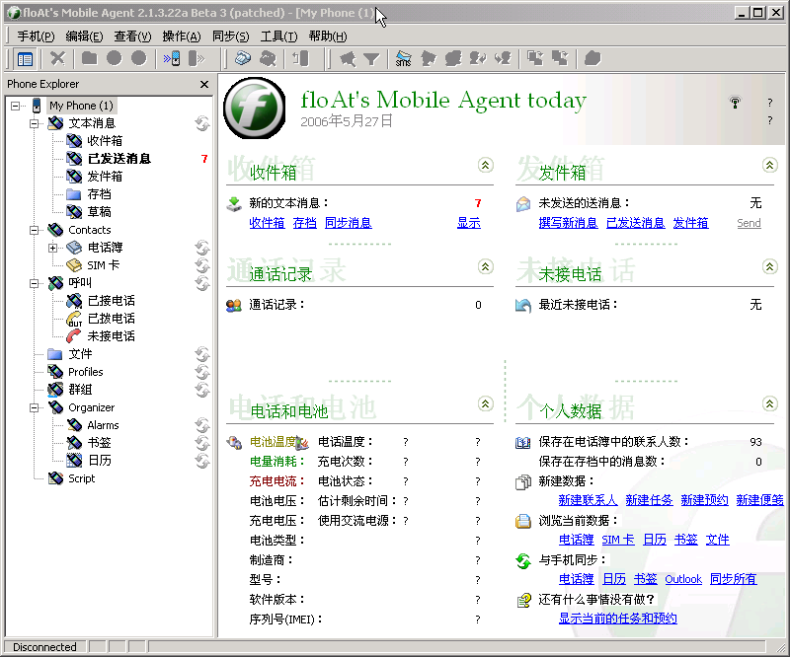Click the signal antenna icon in the header
This screenshot has width=790, height=657.
click(x=735, y=103)
